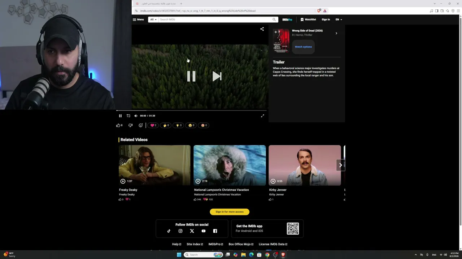This screenshot has height=259, width=462.
Task: Dislike the trailer with the thumbs down
Action: 130,125
